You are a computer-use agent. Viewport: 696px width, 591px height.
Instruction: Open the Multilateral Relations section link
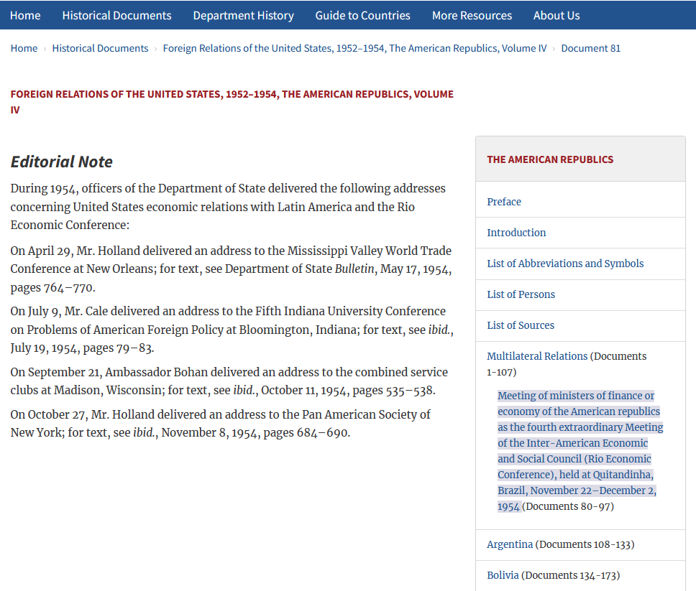[x=537, y=356]
